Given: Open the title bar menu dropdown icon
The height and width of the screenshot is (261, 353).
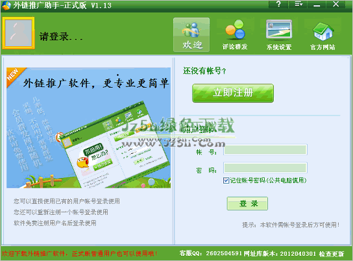Looking at the screenshot, I should [x=298, y=4].
